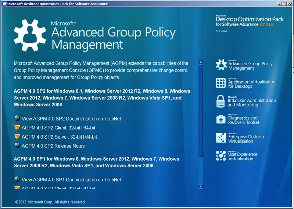This screenshot has width=294, height=209.
Task: Click globe icon beside SP2 Release Notes
Action: click(17, 146)
